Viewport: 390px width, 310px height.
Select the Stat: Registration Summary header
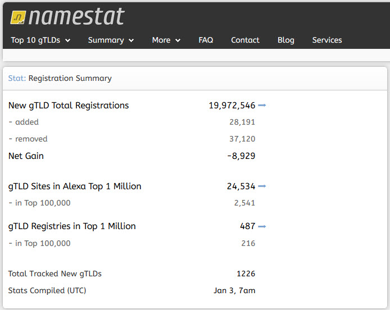[60, 78]
